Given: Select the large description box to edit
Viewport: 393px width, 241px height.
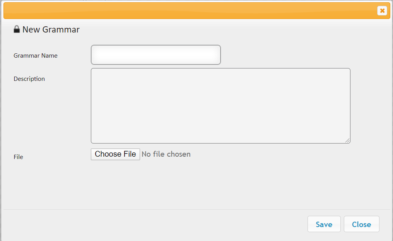Looking at the screenshot, I should click(x=220, y=106).
